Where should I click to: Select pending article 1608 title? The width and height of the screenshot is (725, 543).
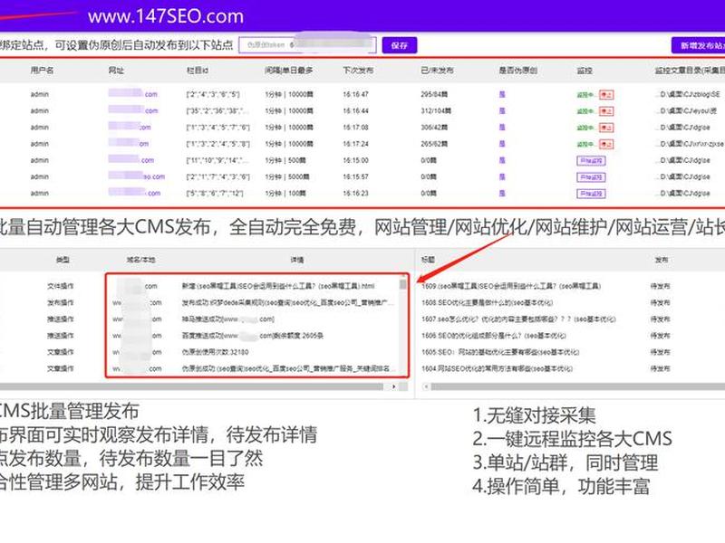tap(487, 303)
